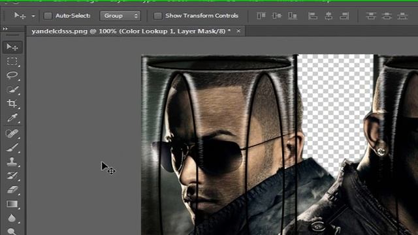
Task: Expand the toolbox with double-arrow
Action: pos(5,29)
